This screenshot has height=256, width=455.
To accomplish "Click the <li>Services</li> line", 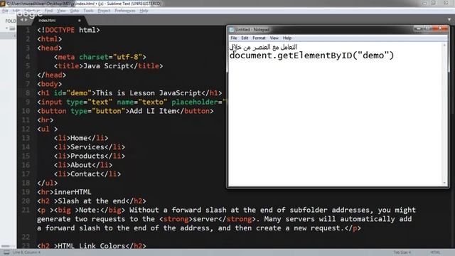I will click(x=90, y=147).
